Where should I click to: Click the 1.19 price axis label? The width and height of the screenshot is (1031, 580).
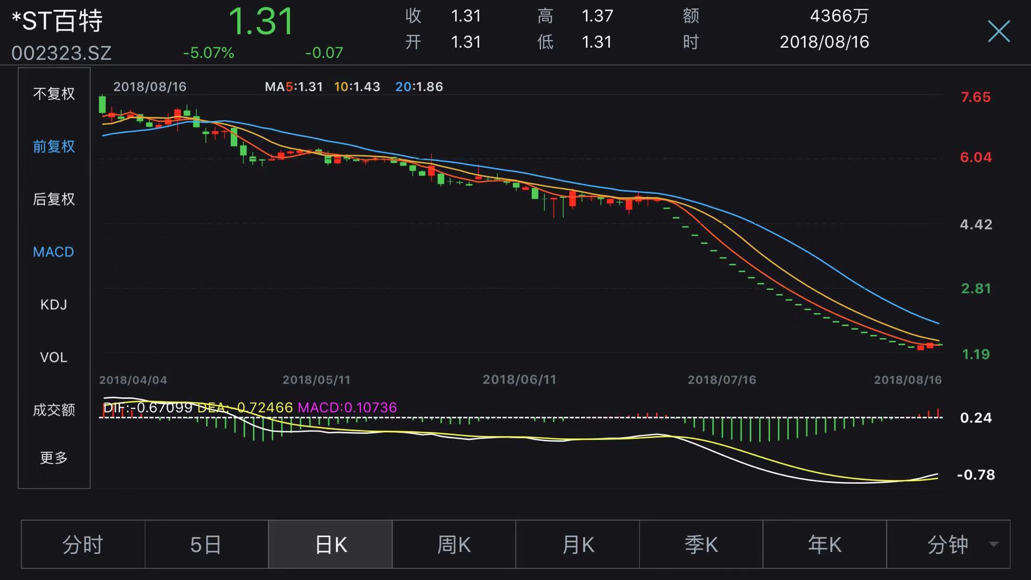tap(976, 354)
